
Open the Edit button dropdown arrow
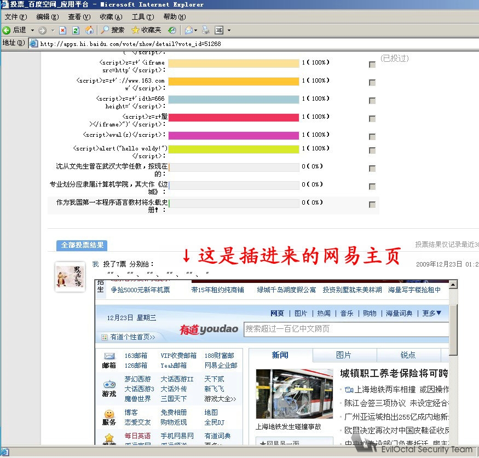[229, 30]
